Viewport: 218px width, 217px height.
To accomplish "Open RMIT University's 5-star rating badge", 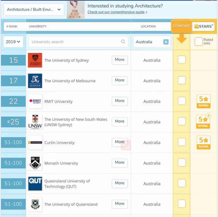I will pyautogui.click(x=204, y=101).
